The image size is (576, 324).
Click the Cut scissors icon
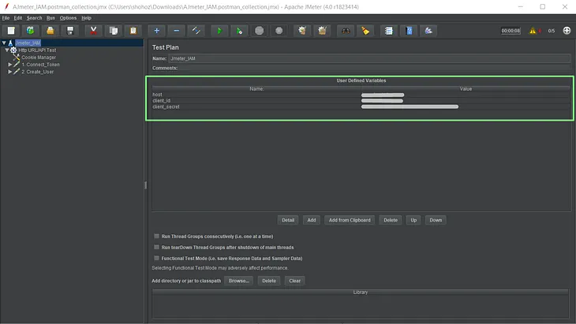94,31
